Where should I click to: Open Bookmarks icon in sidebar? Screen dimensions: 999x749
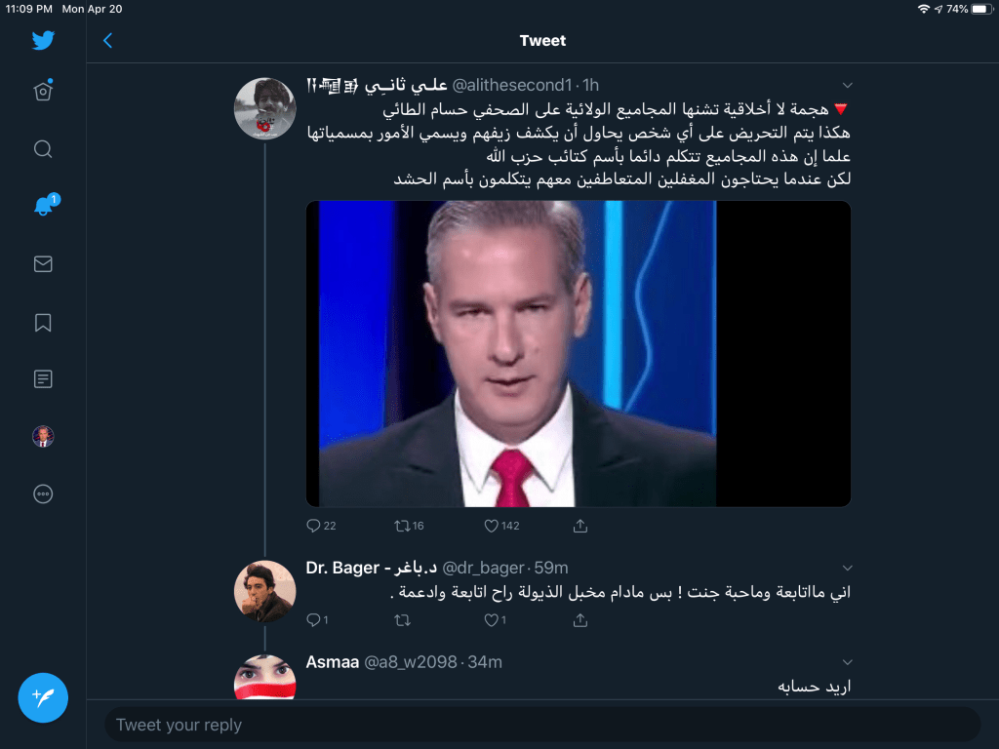(x=43, y=322)
